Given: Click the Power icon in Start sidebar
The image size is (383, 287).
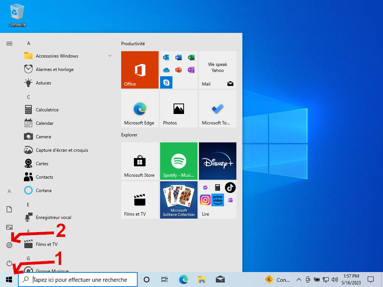Looking at the screenshot, I should click(x=9, y=263).
